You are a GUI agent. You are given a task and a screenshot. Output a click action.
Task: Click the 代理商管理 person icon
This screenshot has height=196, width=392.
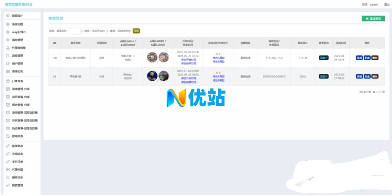click(x=8, y=48)
